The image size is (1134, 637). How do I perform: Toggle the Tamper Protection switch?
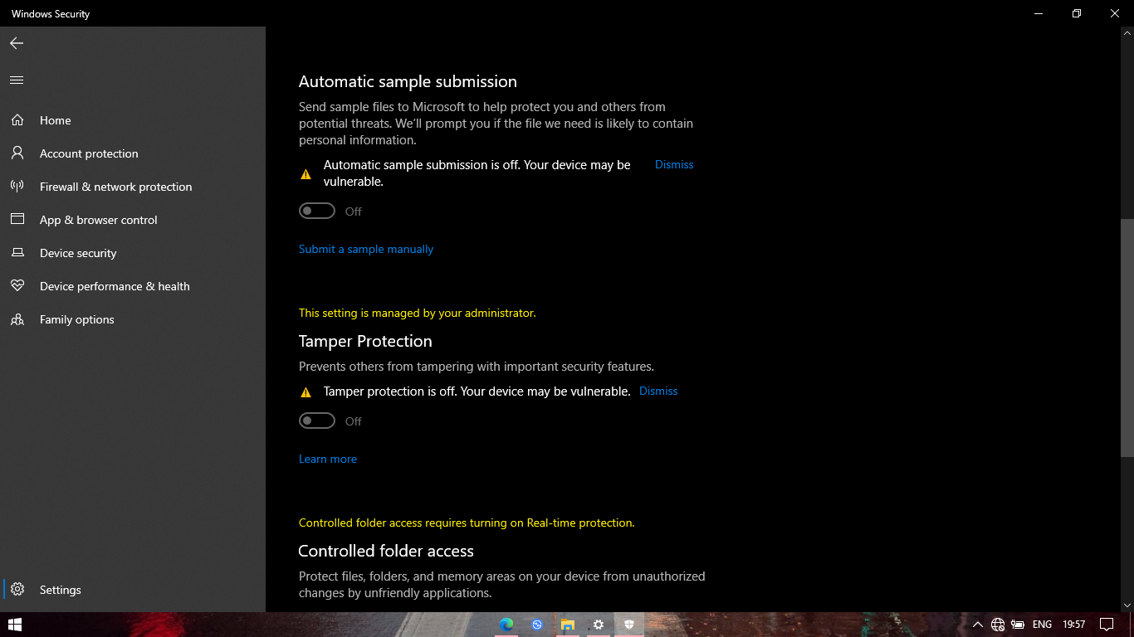(317, 421)
